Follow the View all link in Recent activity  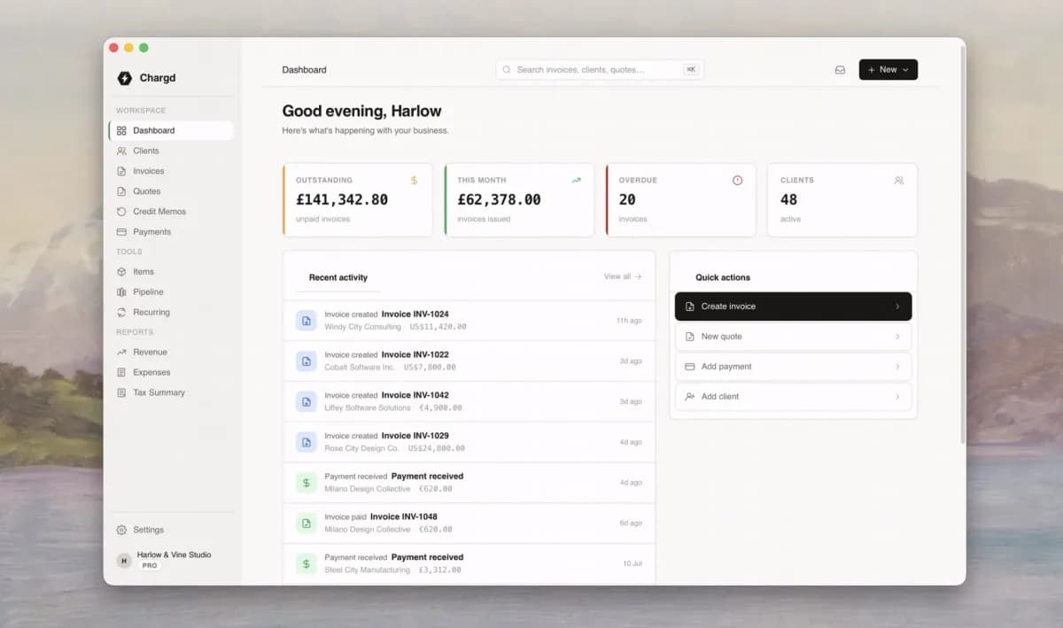pos(623,276)
